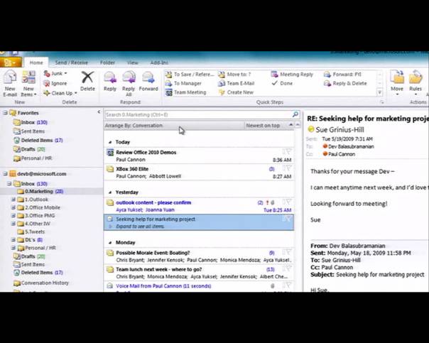Open Sent Items under Favorites
The image size is (429, 343).
pos(29,131)
